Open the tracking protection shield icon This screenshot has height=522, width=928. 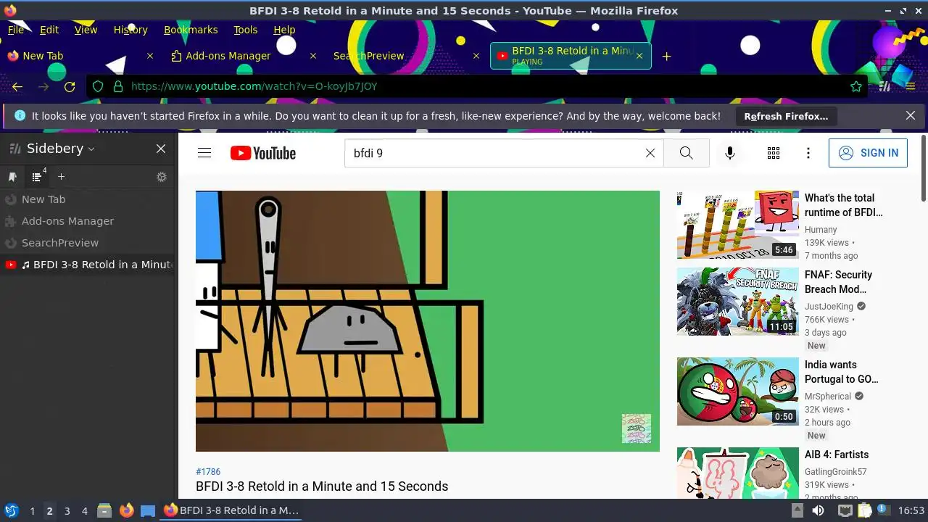pyautogui.click(x=99, y=86)
